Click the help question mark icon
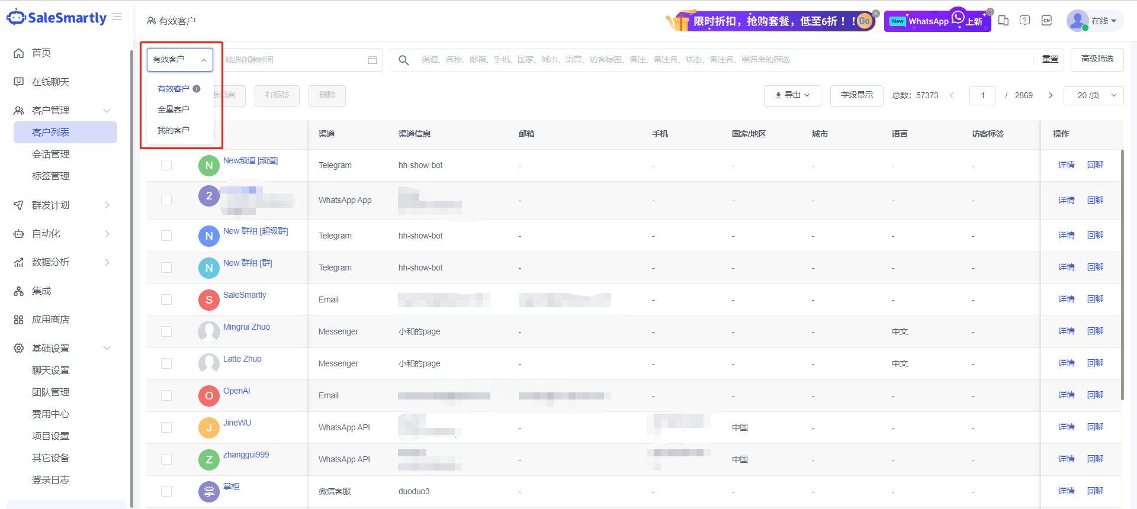The image size is (1137, 509). (x=1025, y=21)
